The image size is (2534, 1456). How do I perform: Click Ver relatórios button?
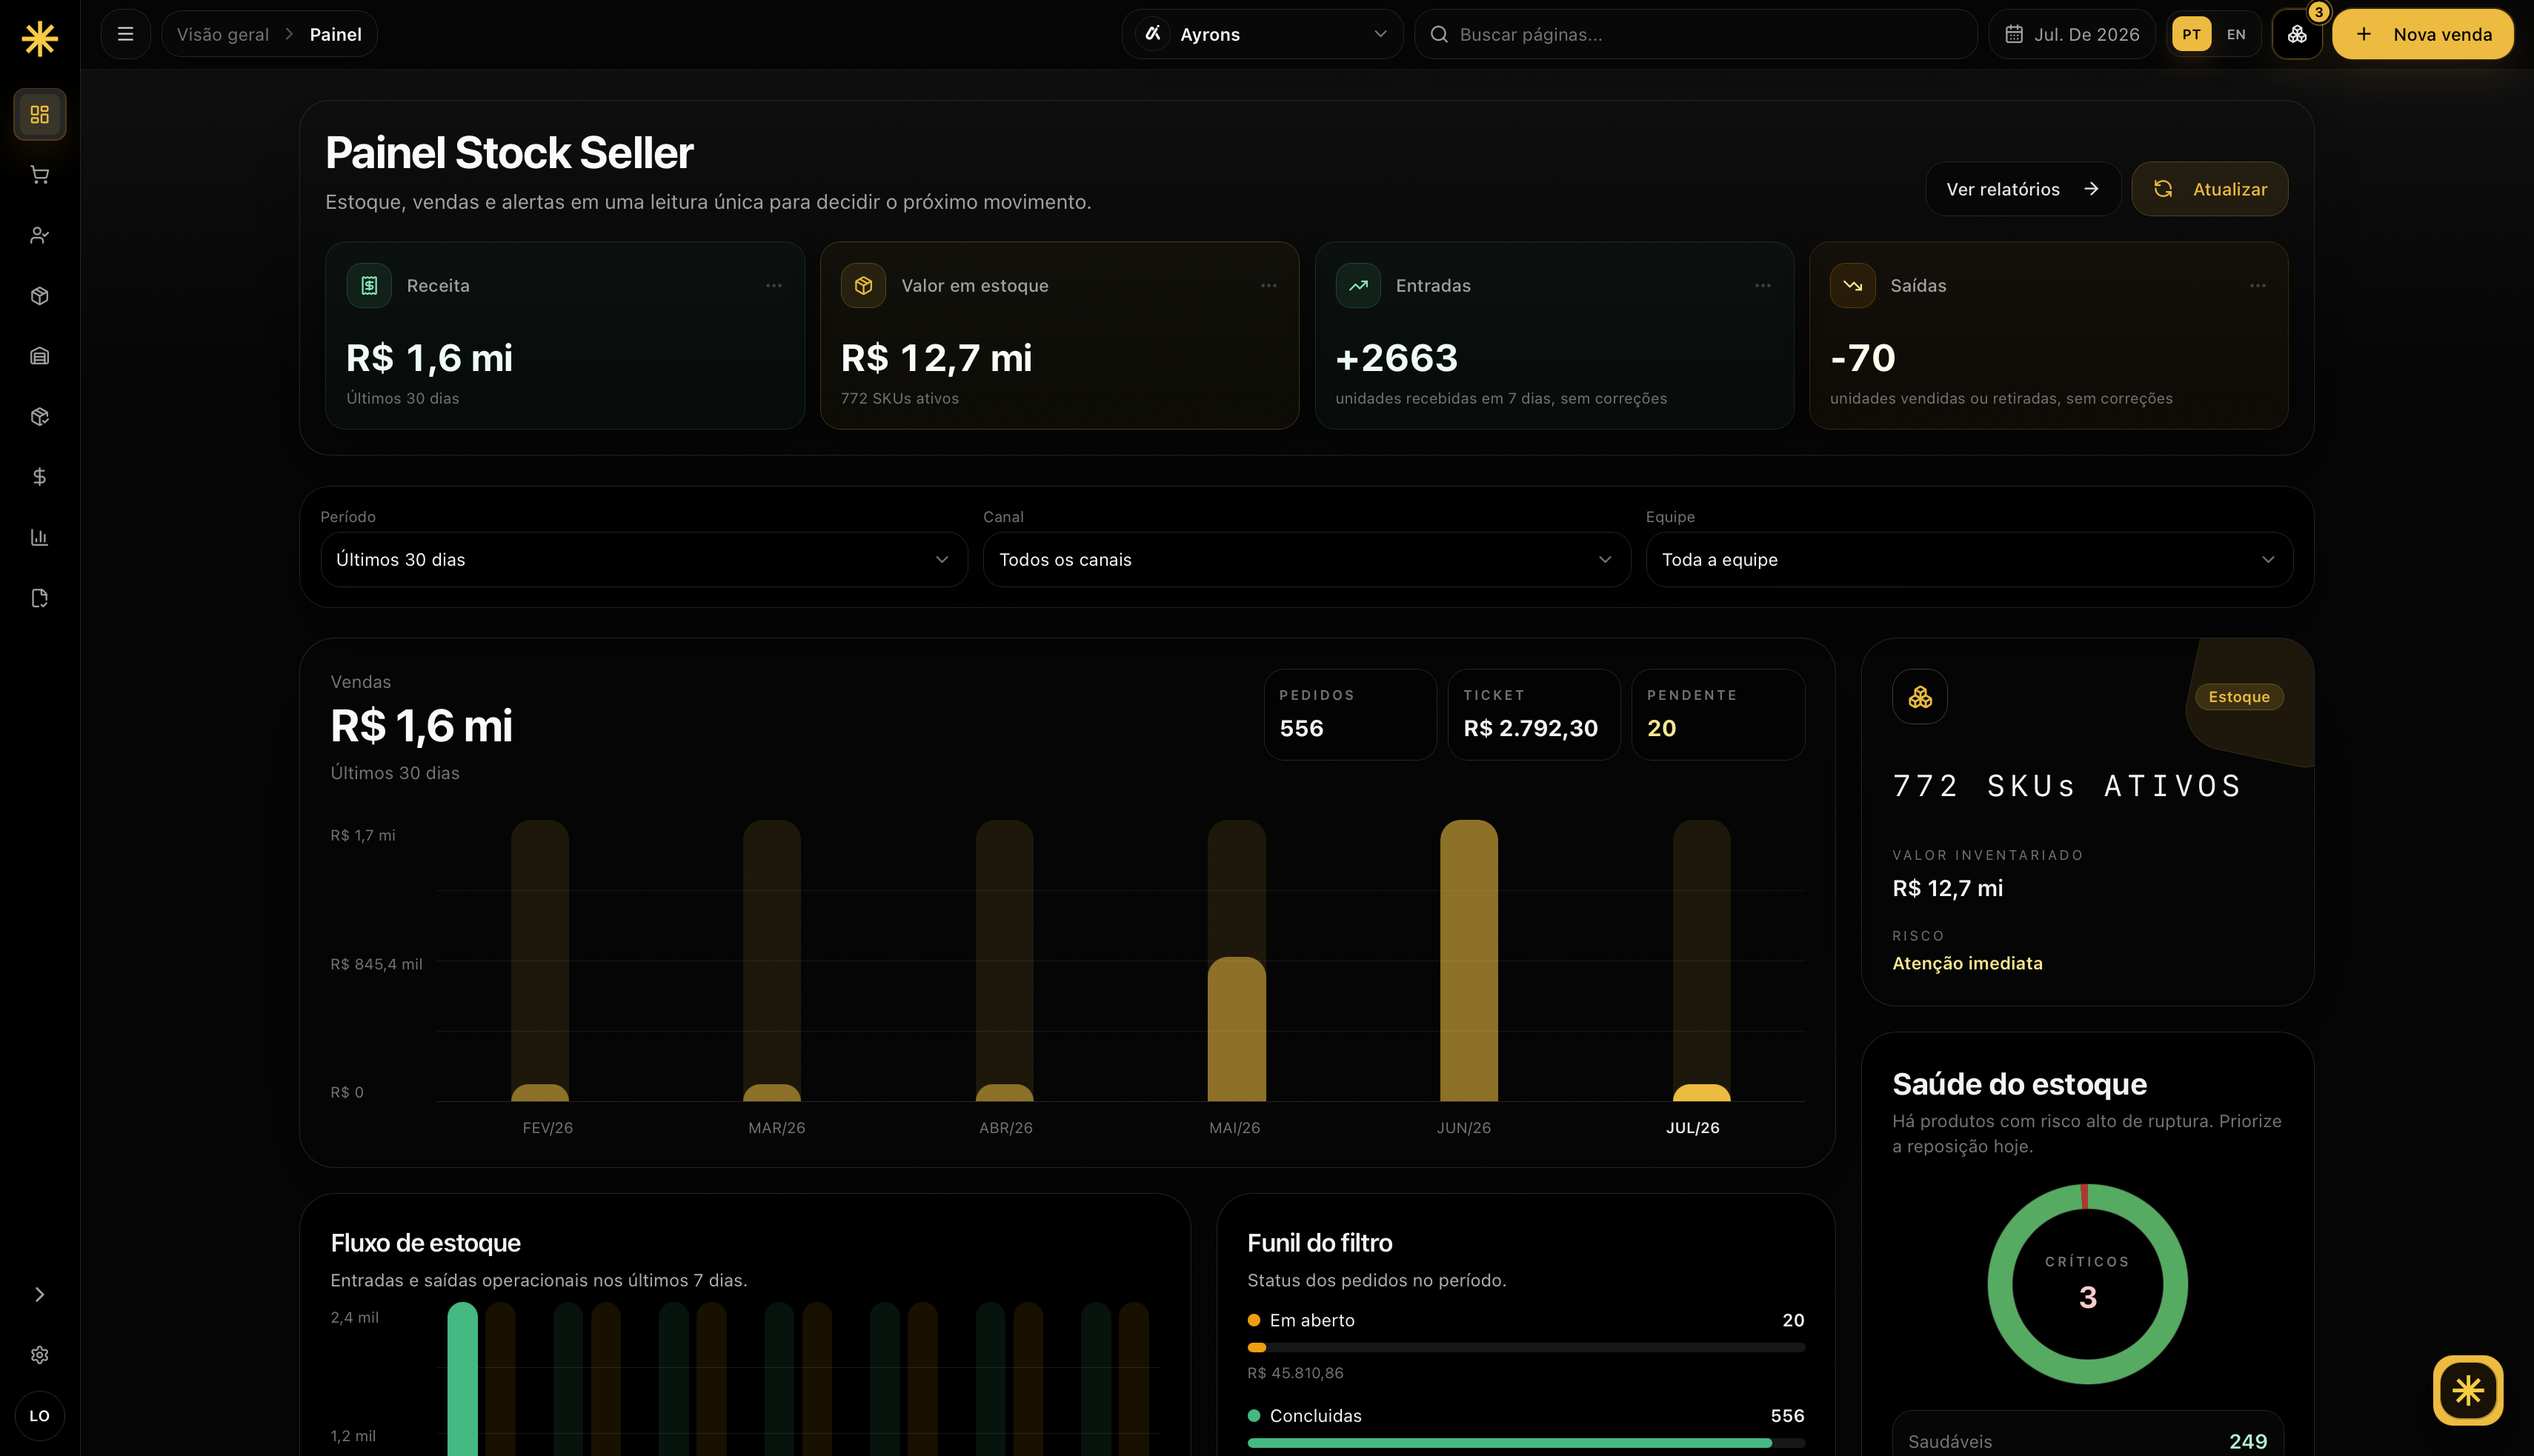point(2022,189)
